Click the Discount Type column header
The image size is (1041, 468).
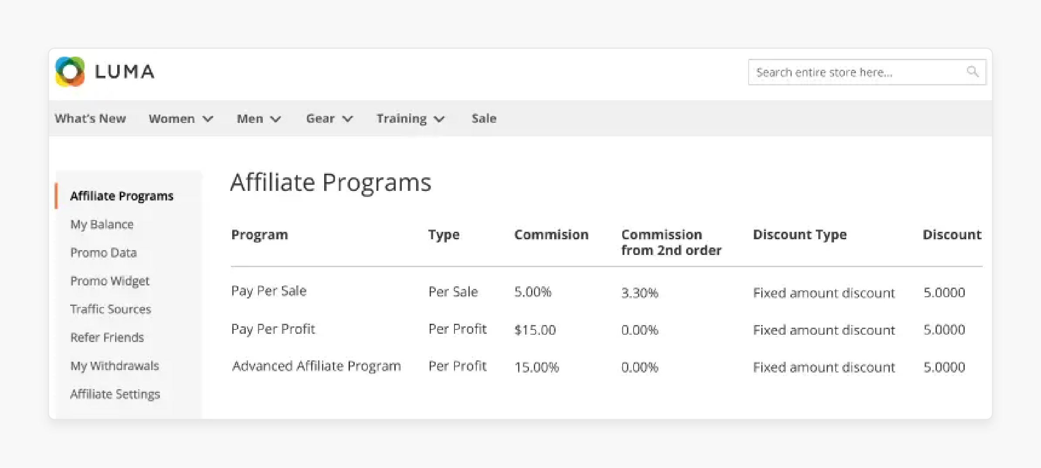click(800, 235)
